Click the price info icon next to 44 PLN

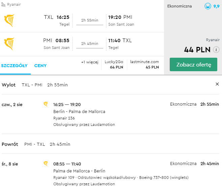point(216,50)
